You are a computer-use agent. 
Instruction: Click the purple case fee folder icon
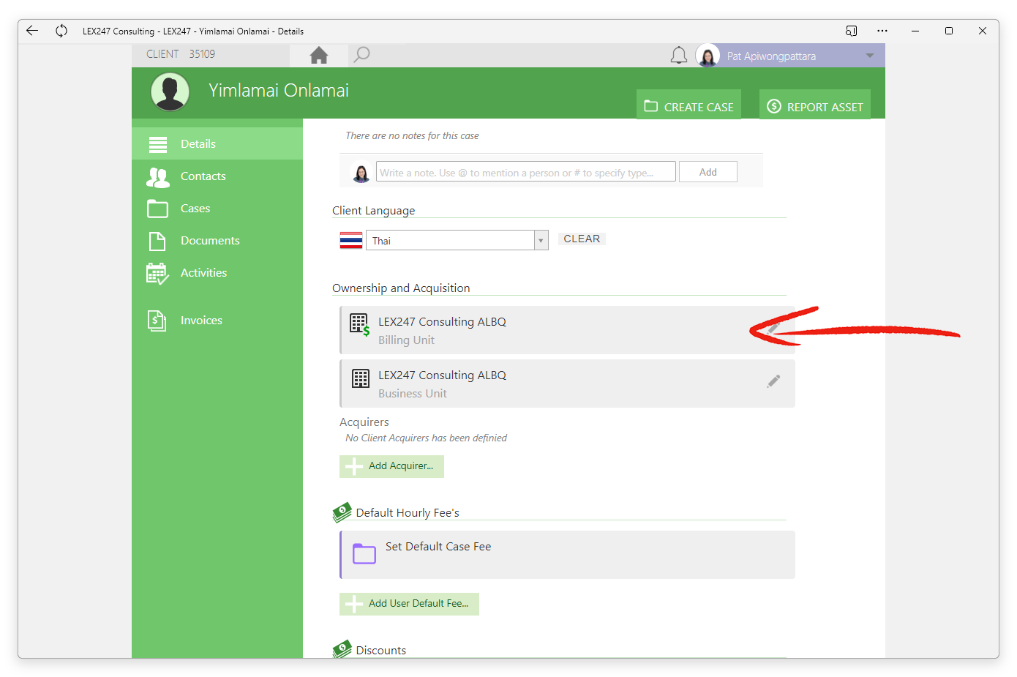click(x=364, y=553)
